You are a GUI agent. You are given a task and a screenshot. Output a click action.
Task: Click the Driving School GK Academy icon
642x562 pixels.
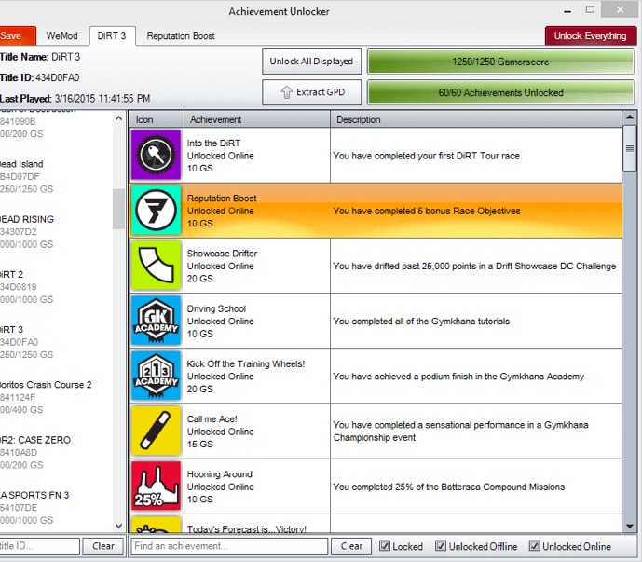[156, 321]
